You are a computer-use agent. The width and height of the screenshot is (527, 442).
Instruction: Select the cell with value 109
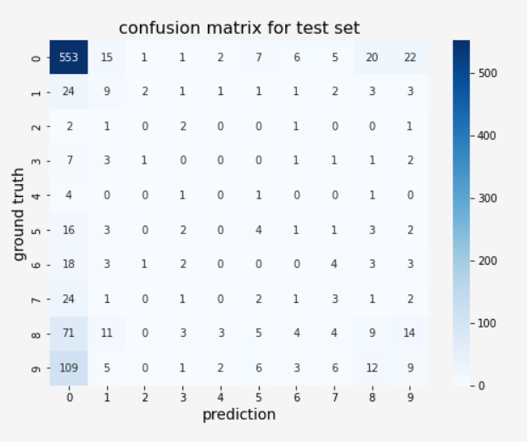69,368
